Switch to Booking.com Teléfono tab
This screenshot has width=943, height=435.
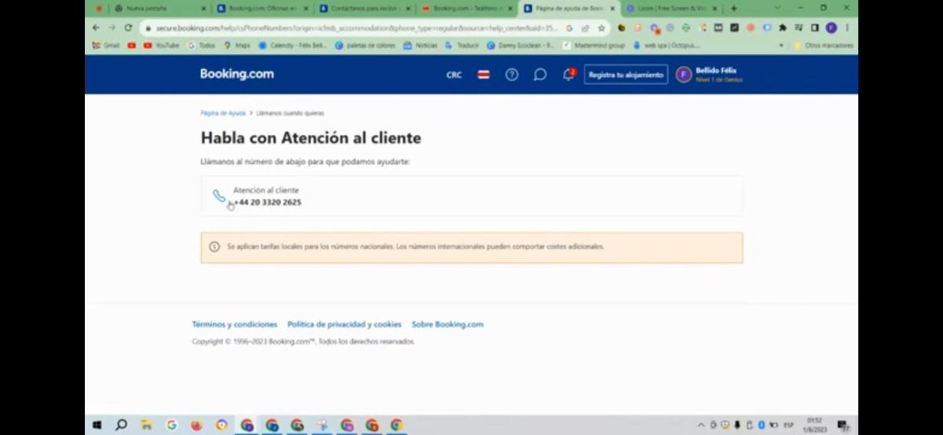click(x=467, y=9)
